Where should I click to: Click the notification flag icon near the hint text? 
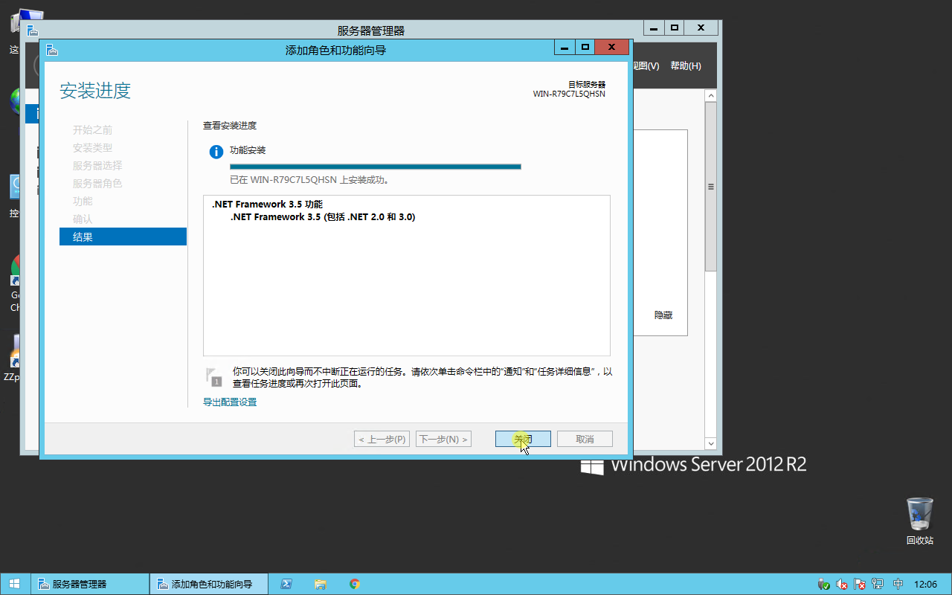pyautogui.click(x=214, y=377)
